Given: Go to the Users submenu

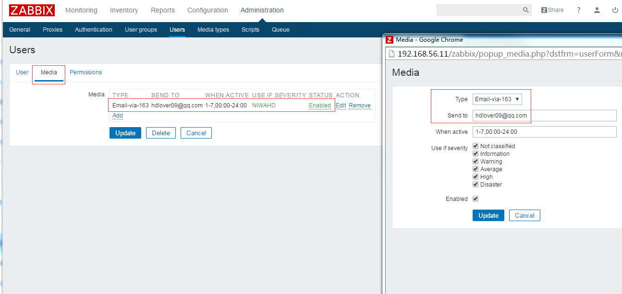Looking at the screenshot, I should coord(177,30).
